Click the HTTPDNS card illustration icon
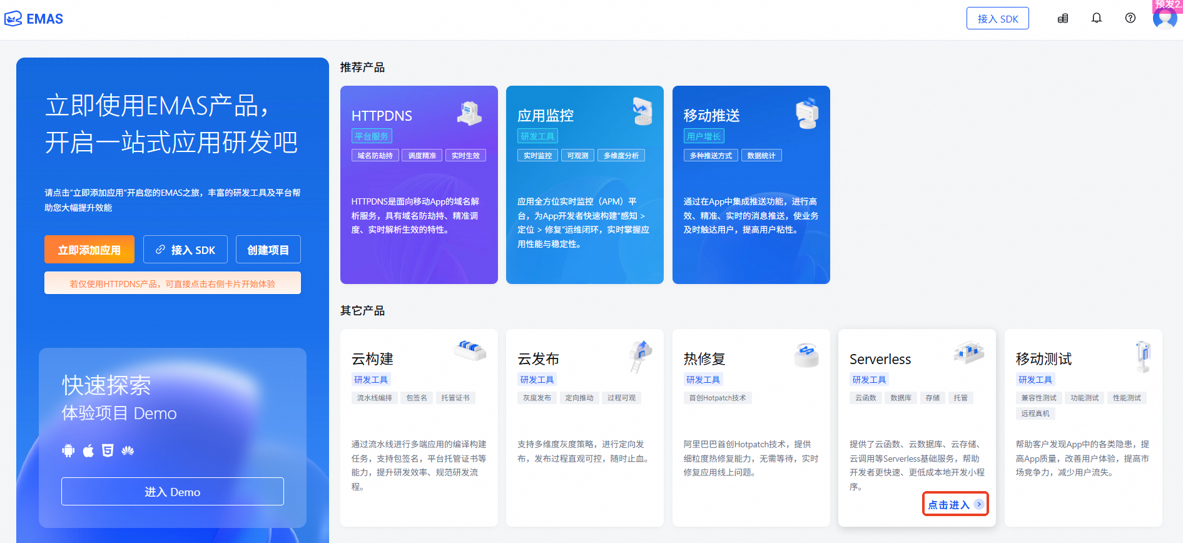 pyautogui.click(x=469, y=113)
